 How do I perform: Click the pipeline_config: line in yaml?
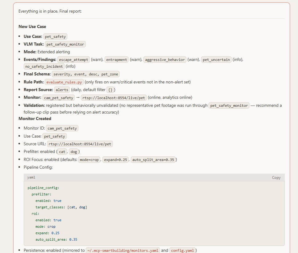[x=43, y=188]
